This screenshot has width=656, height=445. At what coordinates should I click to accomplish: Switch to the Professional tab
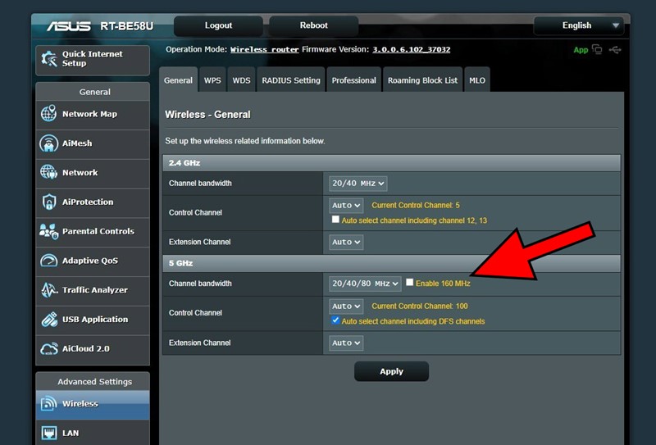click(353, 80)
